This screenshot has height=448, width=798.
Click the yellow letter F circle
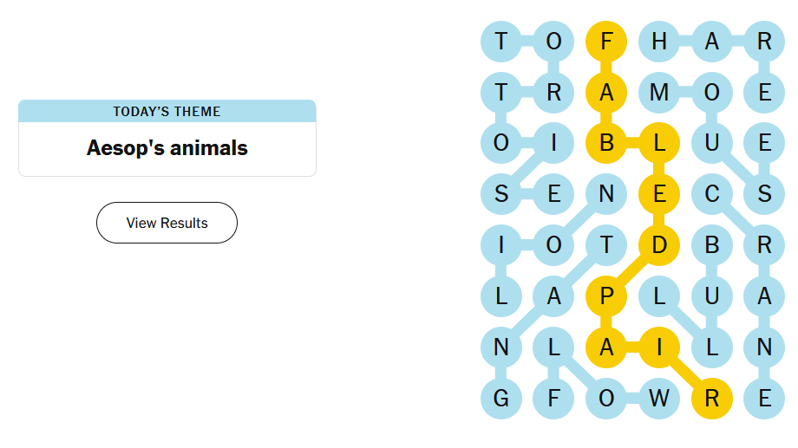(x=606, y=41)
